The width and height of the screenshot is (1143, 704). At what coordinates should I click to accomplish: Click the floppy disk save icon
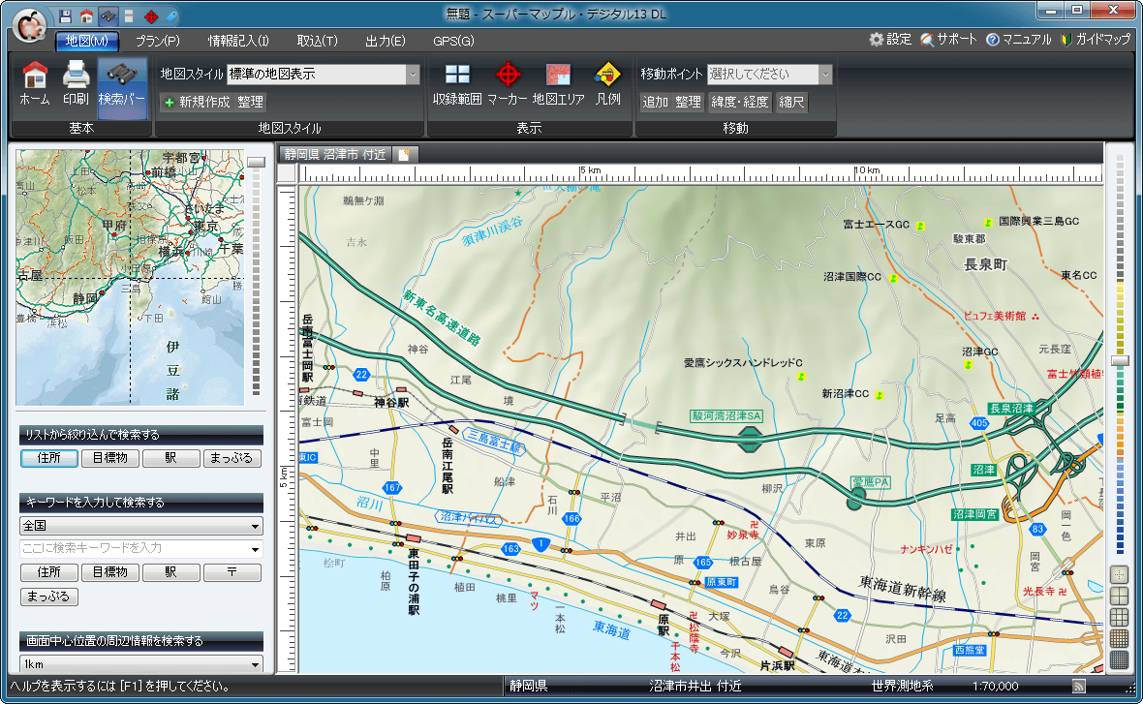point(65,16)
